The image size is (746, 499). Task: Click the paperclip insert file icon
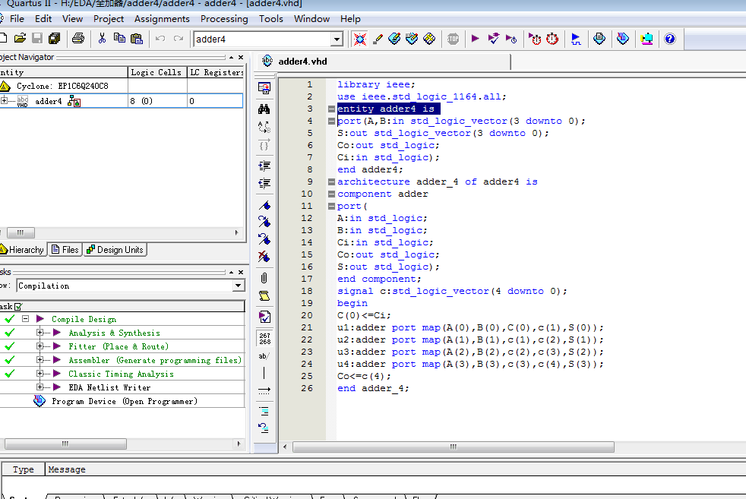(264, 278)
